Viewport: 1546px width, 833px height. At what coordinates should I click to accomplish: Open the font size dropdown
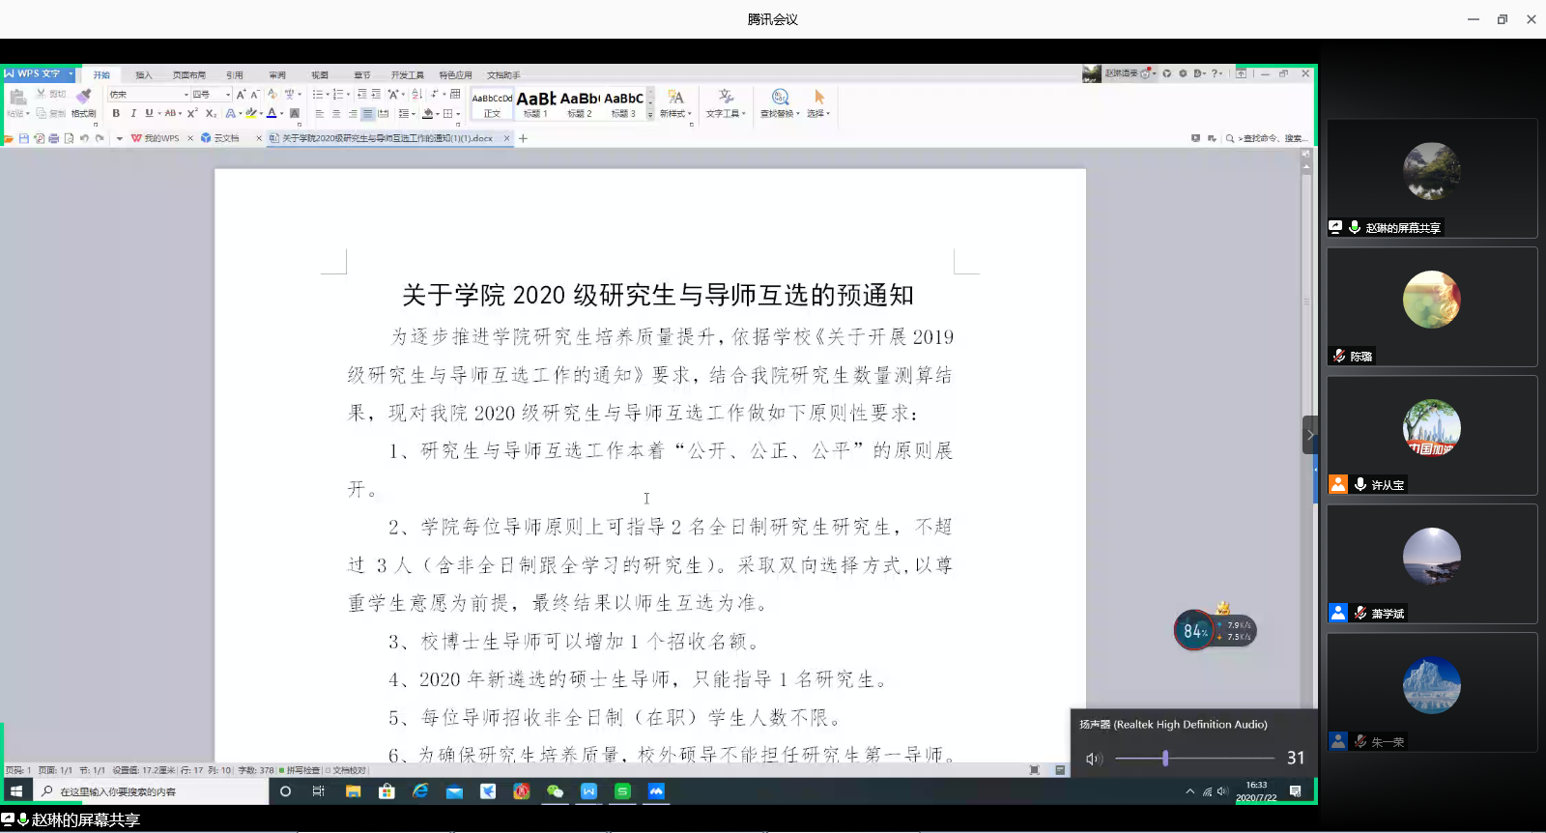[x=228, y=95]
